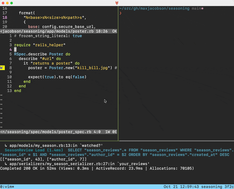Click the 'end' keyword on line 12

coord(22,86)
